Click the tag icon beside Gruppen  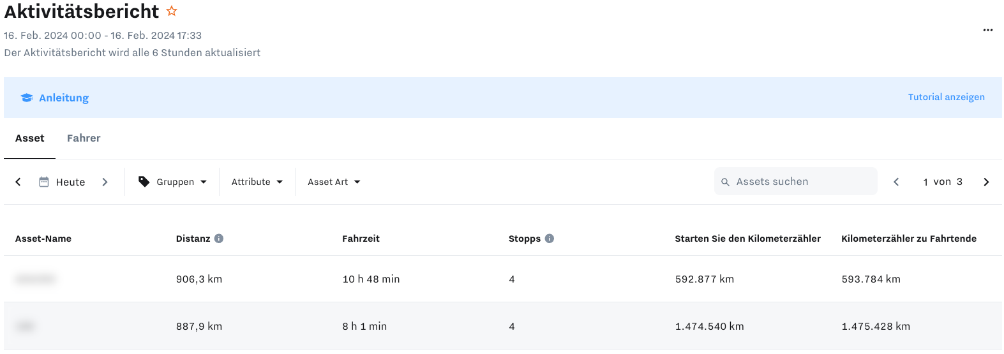point(144,182)
